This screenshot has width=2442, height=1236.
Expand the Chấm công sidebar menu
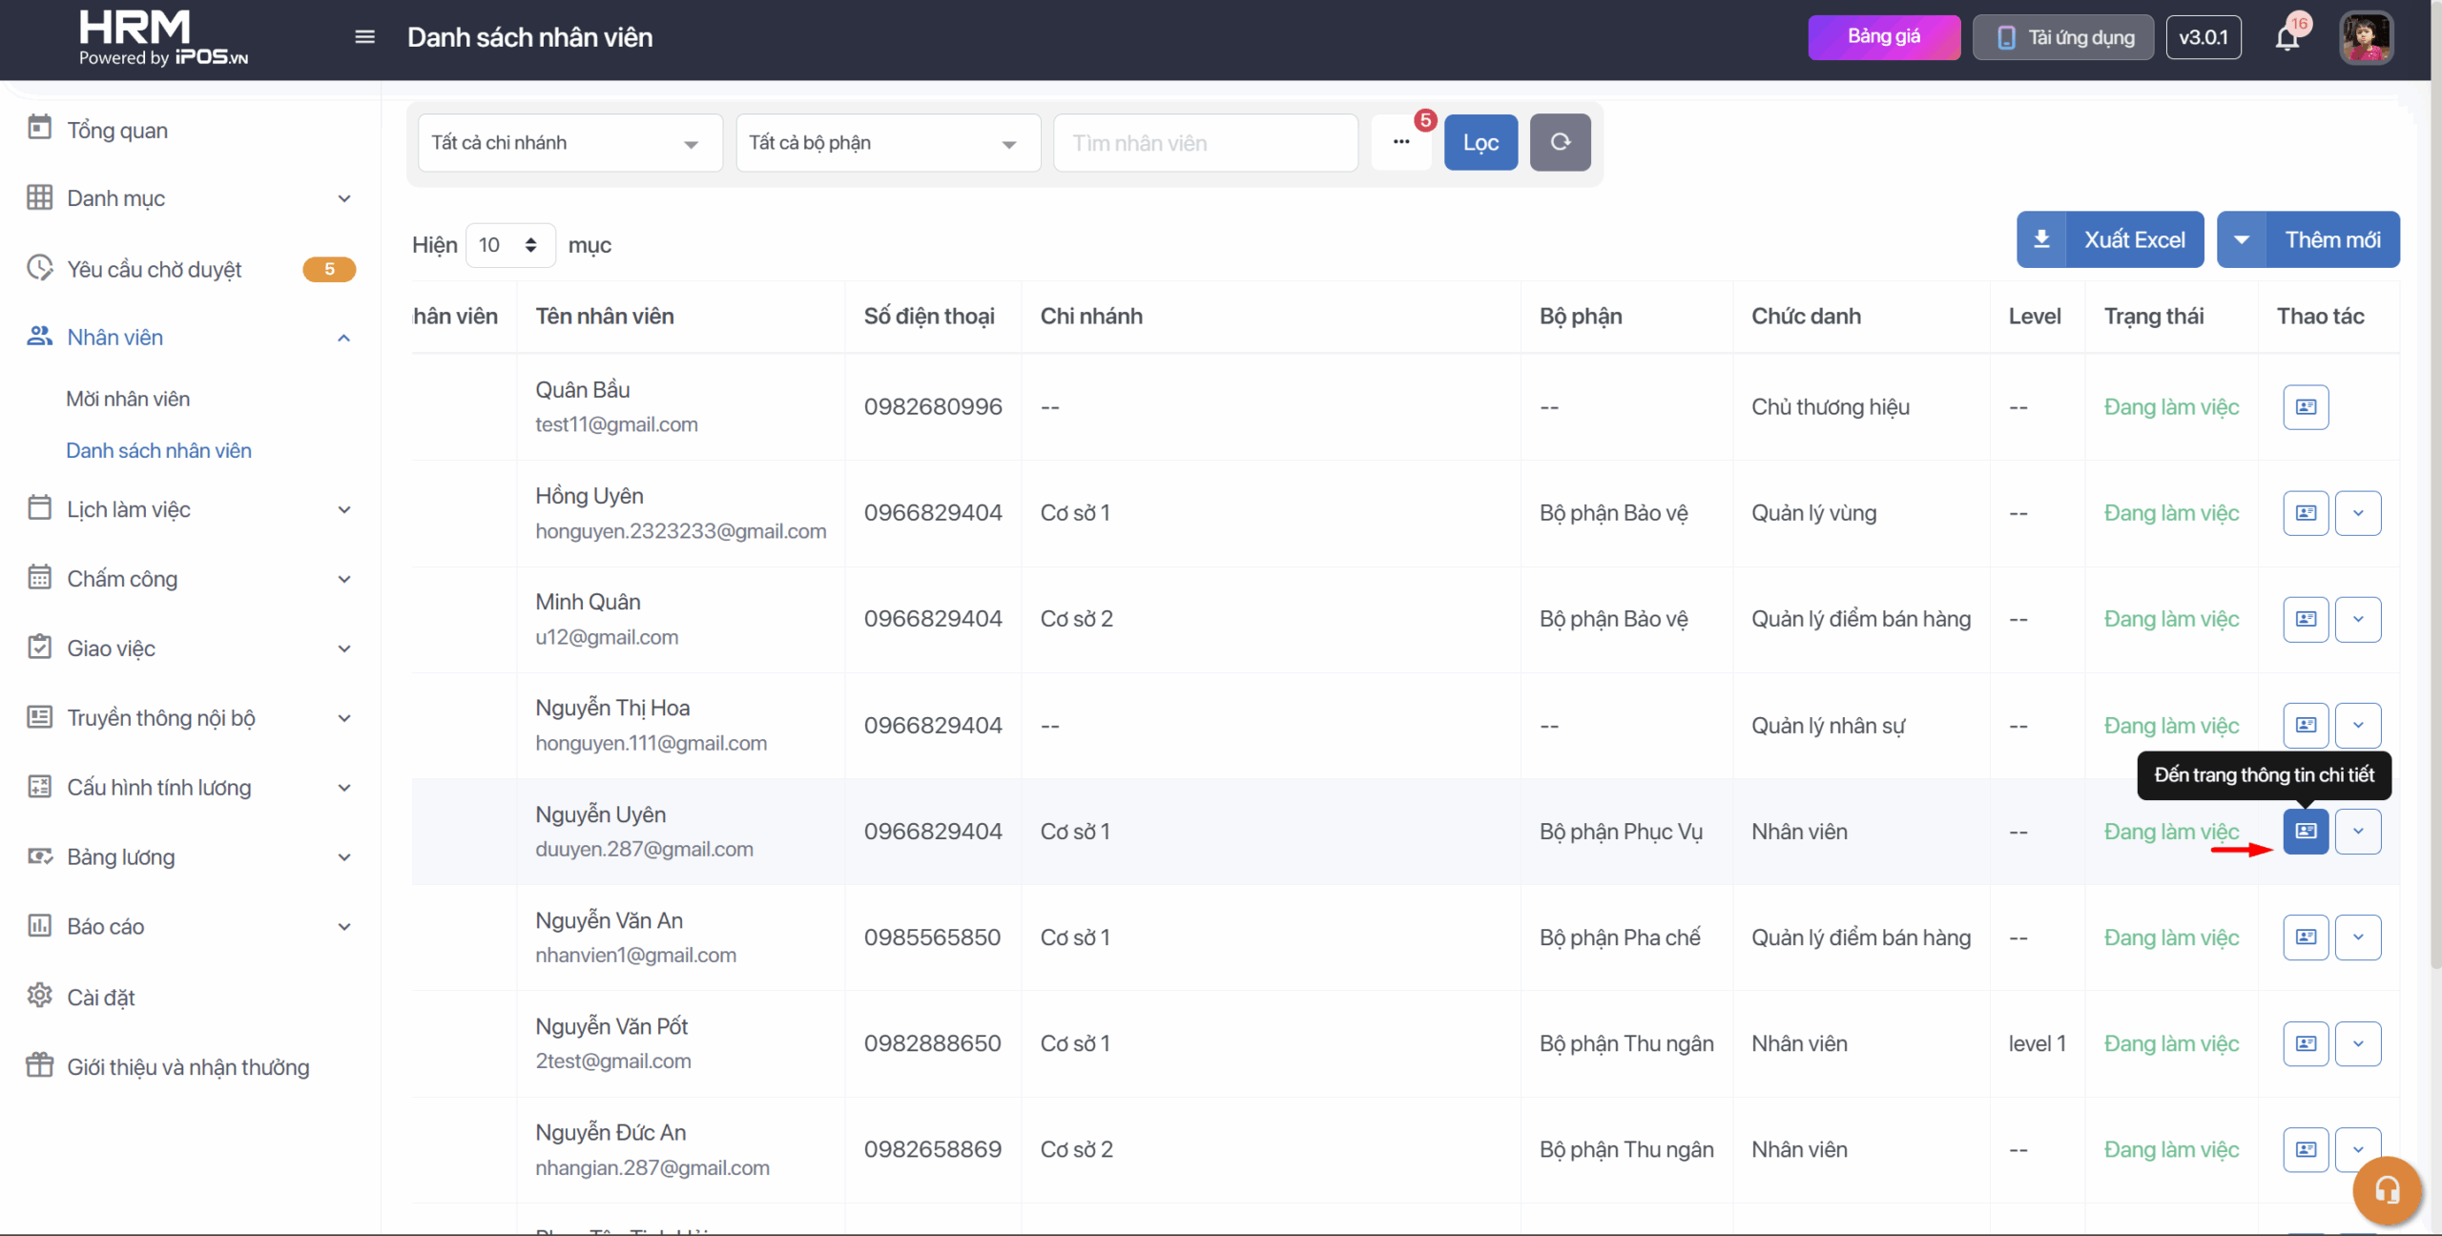[191, 579]
